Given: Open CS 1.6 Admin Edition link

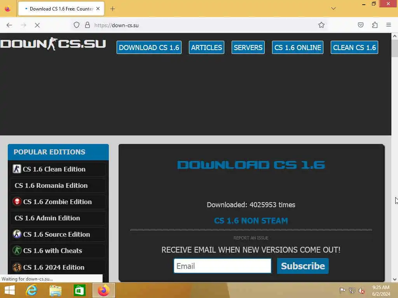Looking at the screenshot, I should pyautogui.click(x=58, y=218).
